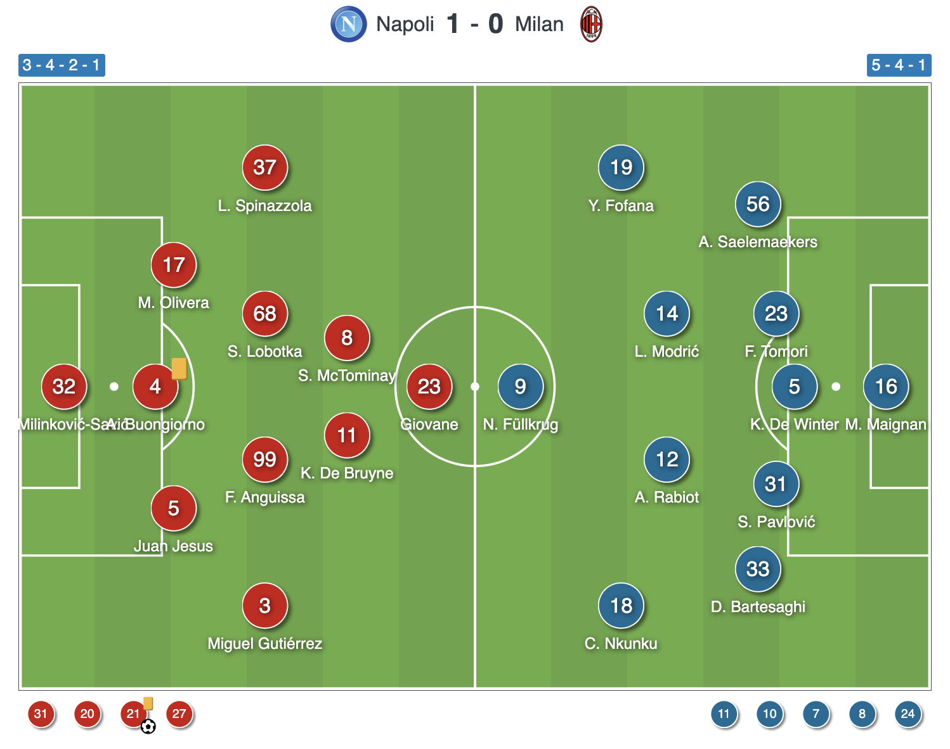
Task: Select Napoli substitute number 31
Action: (41, 714)
